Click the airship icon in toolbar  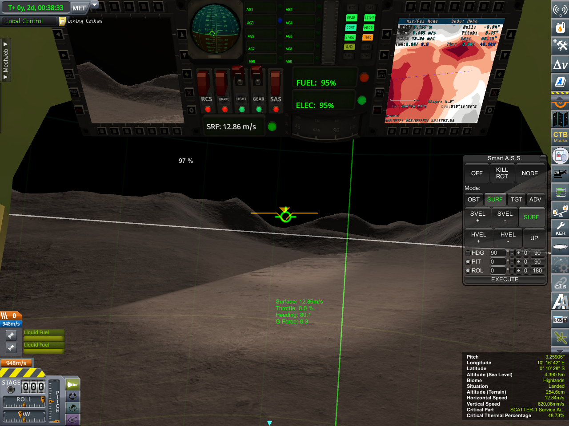(560, 247)
